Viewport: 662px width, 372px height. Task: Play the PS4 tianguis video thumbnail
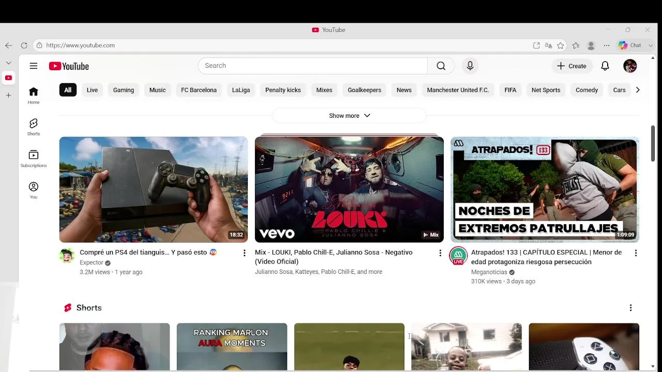(x=154, y=190)
